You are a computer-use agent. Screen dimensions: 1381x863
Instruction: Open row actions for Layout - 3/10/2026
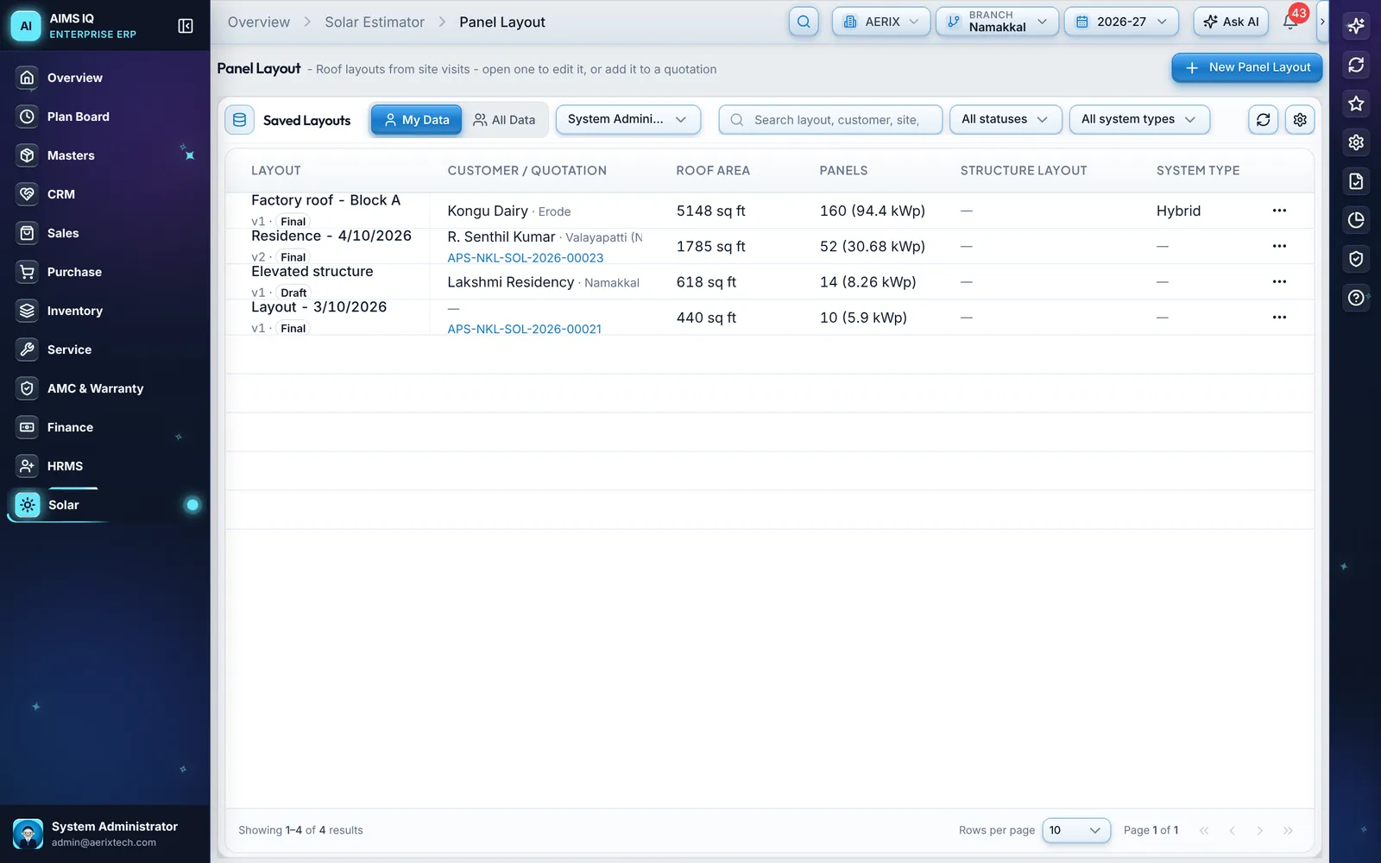coord(1279,318)
